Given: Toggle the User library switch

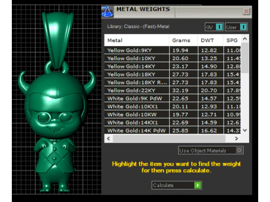Looking at the screenshot, I should (243, 27).
